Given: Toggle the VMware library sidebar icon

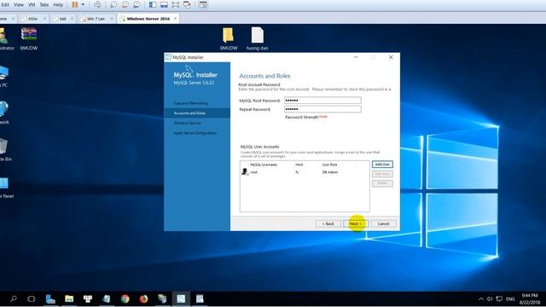Looking at the screenshot, I should (x=153, y=4).
